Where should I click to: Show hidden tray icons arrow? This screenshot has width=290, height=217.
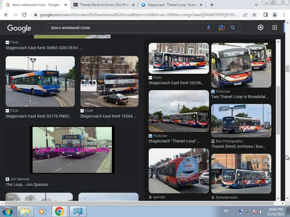coord(234,212)
